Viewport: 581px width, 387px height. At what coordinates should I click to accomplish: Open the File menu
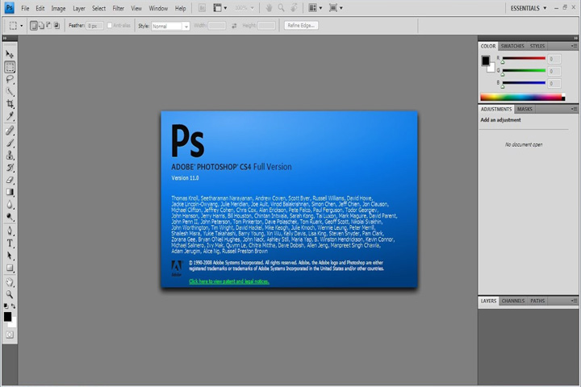click(x=25, y=8)
